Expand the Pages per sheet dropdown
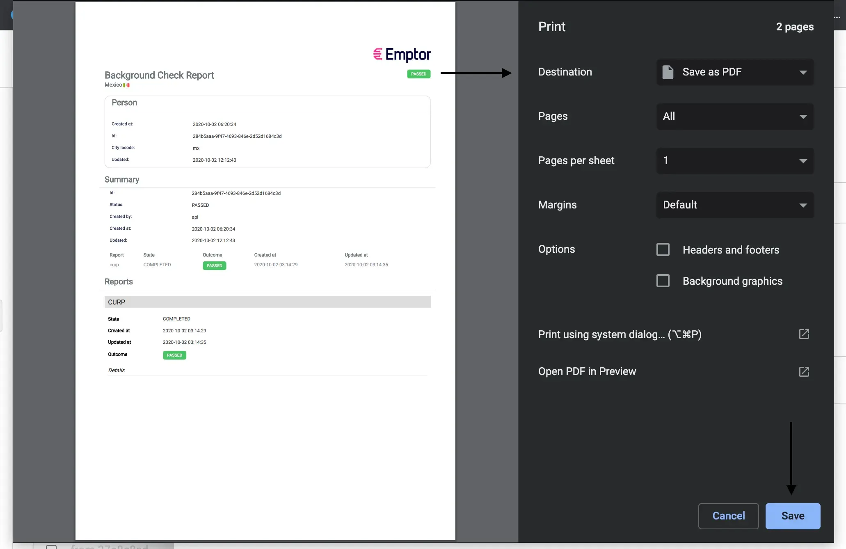This screenshot has width=846, height=549. coord(735,161)
